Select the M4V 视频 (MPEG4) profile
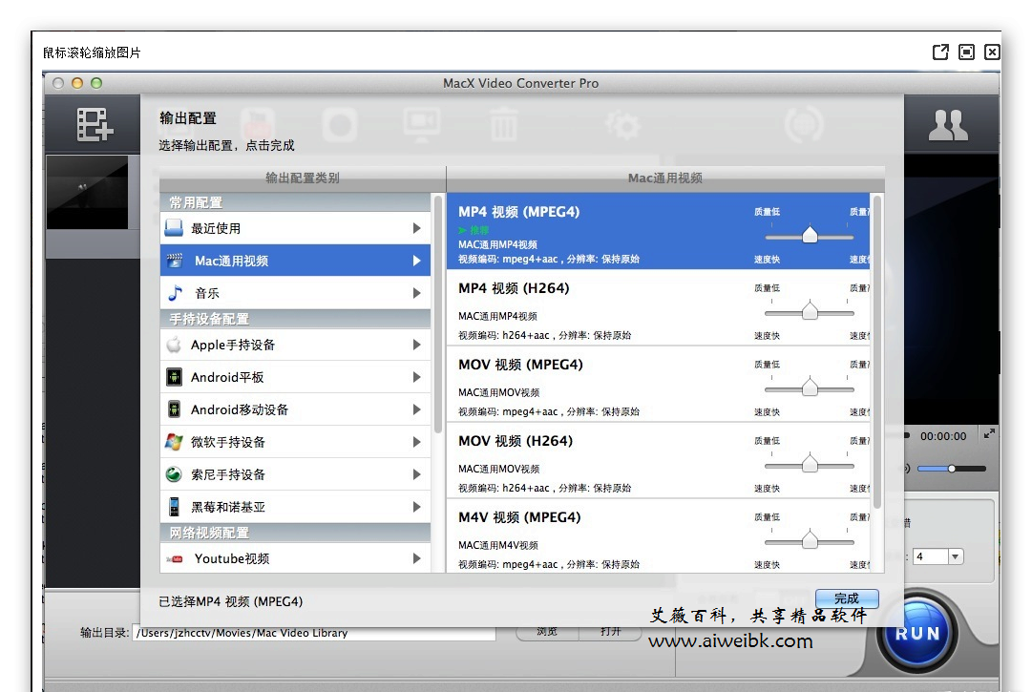Screen dimensions: 1032x692 658,535
